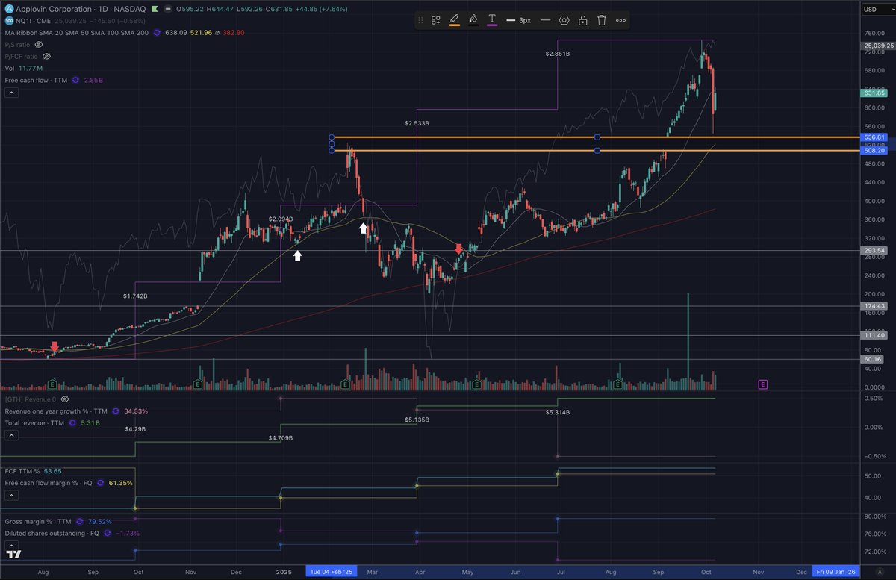This screenshot has height=580, width=896.
Task: Select handle on the 508.20 horizontal line
Action: tap(597, 151)
